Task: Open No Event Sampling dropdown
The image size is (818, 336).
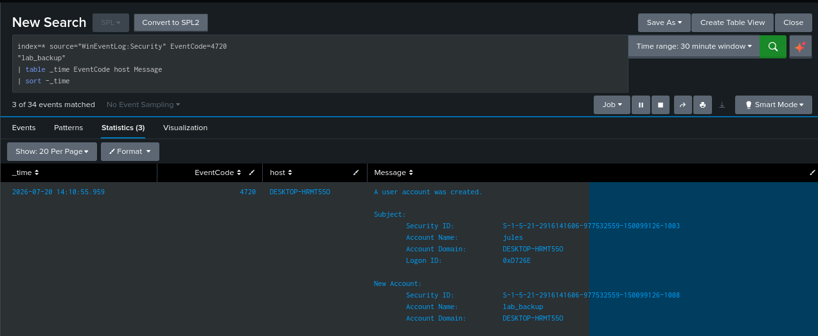Action: point(143,105)
